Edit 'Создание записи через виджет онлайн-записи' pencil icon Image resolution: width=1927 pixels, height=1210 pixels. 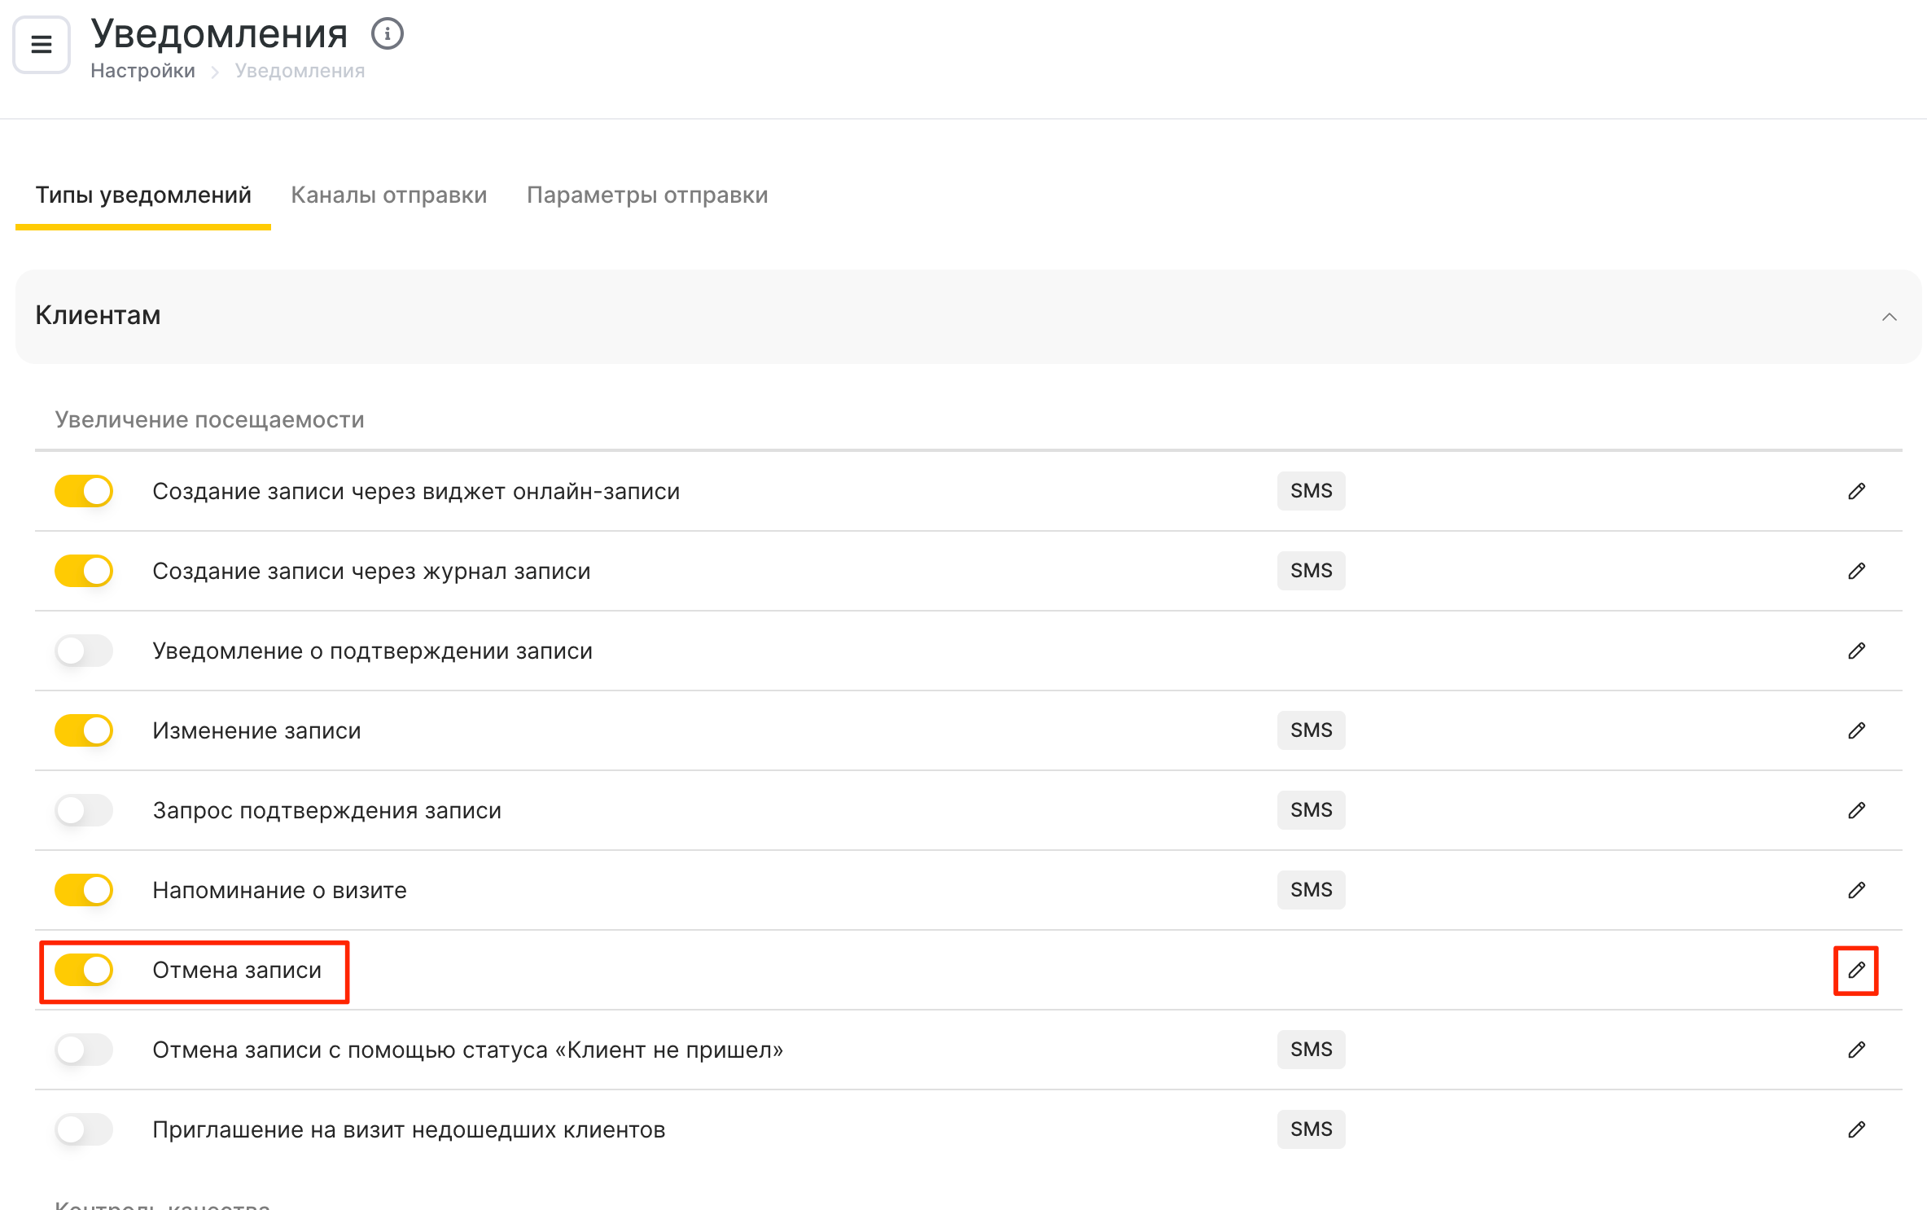(x=1856, y=491)
